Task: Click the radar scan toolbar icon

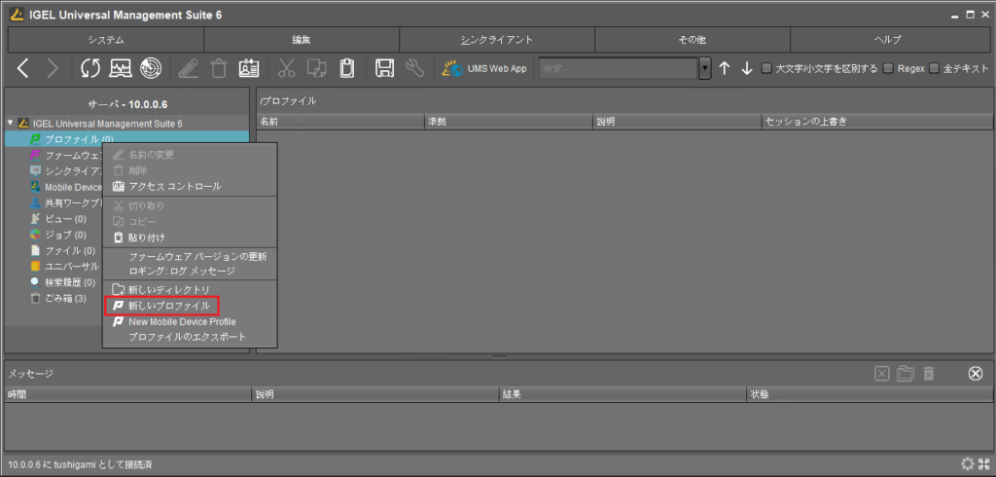Action: click(x=151, y=68)
